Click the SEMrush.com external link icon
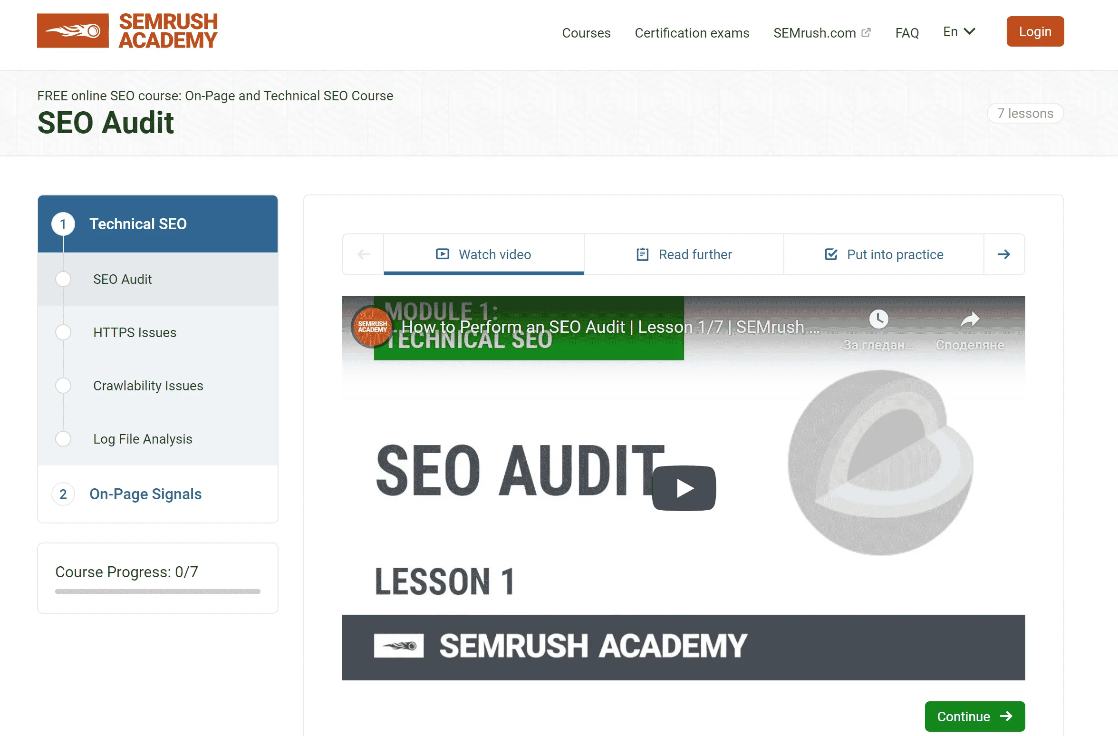This screenshot has height=736, width=1118. pos(866,32)
